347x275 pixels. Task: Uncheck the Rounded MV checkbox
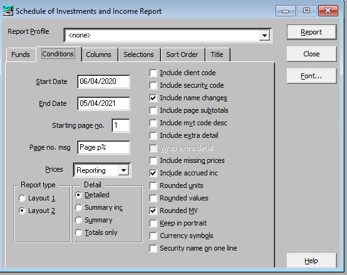[153, 210]
